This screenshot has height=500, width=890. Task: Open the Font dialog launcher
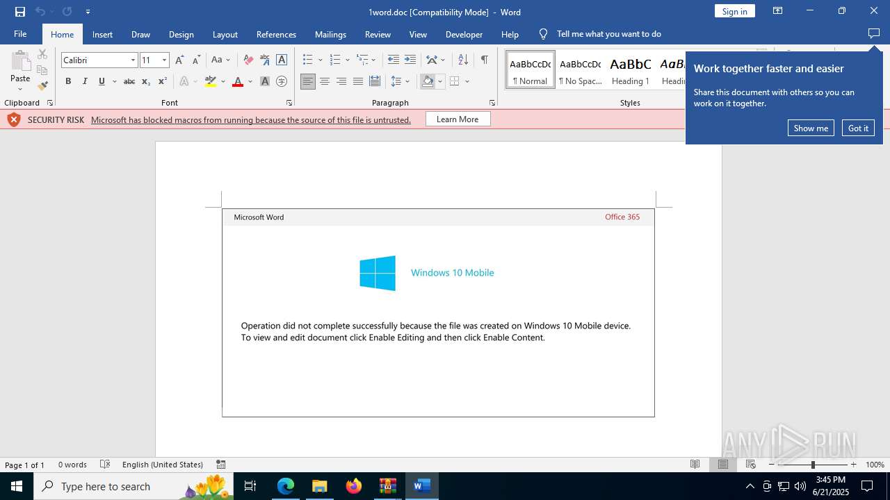click(x=289, y=103)
